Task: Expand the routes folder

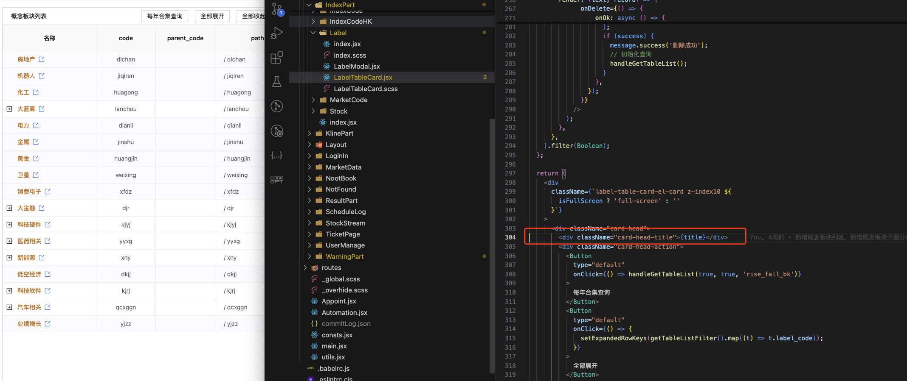Action: click(x=305, y=268)
